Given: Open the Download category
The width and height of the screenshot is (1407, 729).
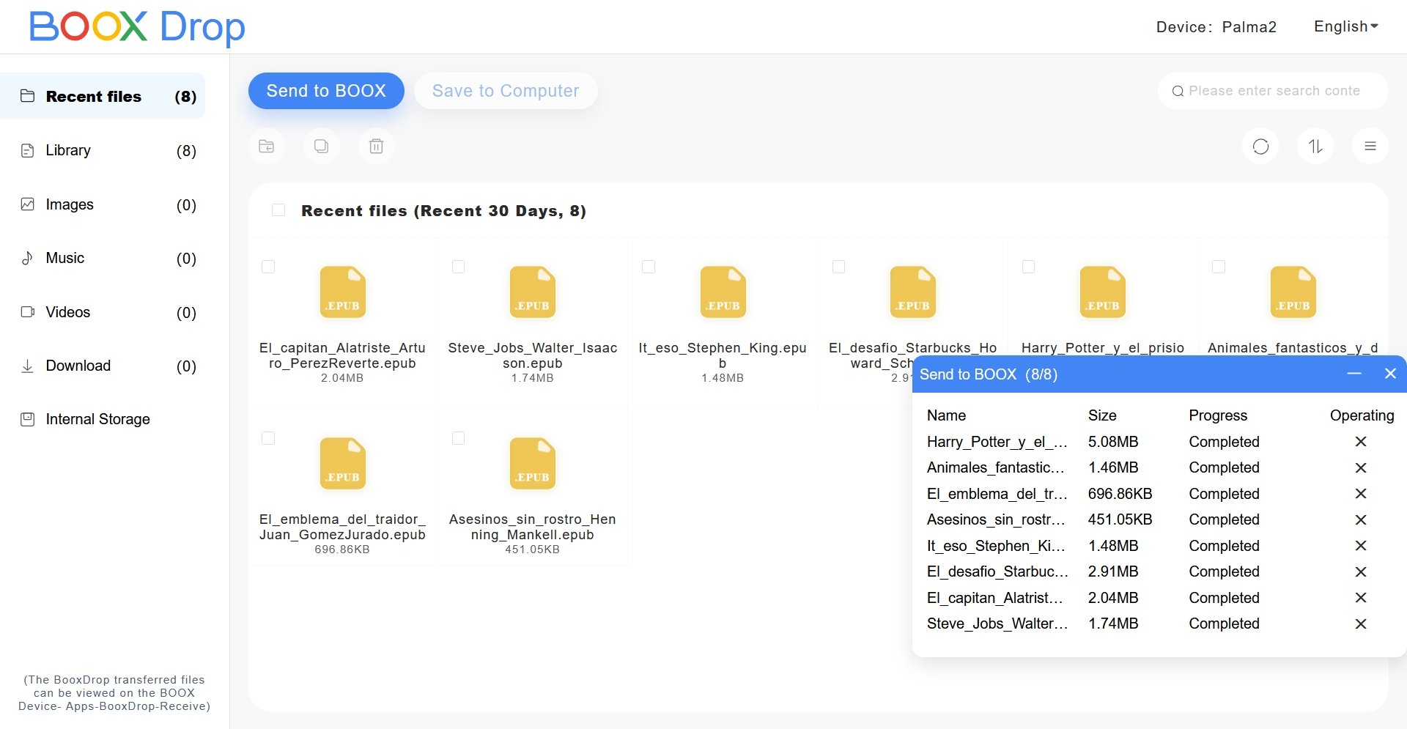Looking at the screenshot, I should [x=103, y=366].
